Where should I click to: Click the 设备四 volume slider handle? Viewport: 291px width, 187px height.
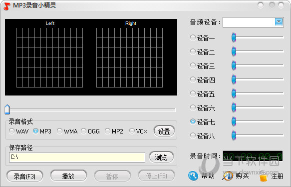coord(234,79)
